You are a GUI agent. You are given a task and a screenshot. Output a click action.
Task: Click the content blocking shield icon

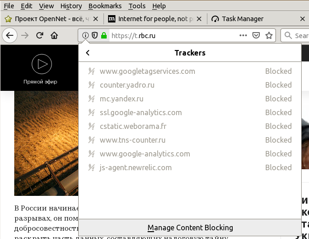coord(95,35)
